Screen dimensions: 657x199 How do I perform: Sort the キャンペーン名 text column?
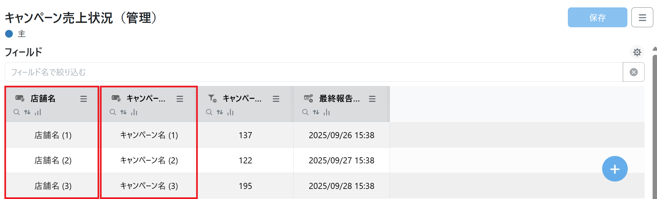tap(123, 112)
